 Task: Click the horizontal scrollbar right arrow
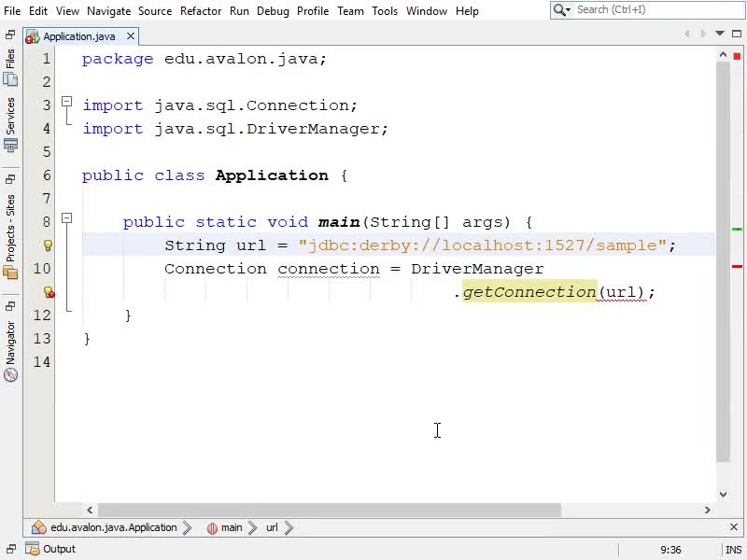coord(708,510)
